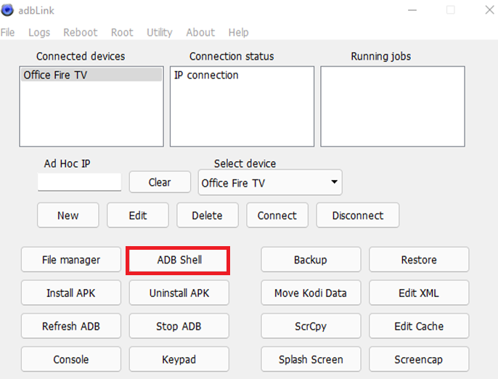Screen dimensions: 498x379
Task: Click the Screencap button
Action: pyautogui.click(x=419, y=359)
